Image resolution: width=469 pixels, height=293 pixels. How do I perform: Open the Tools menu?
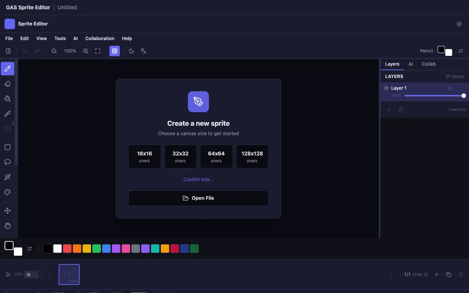point(60,38)
